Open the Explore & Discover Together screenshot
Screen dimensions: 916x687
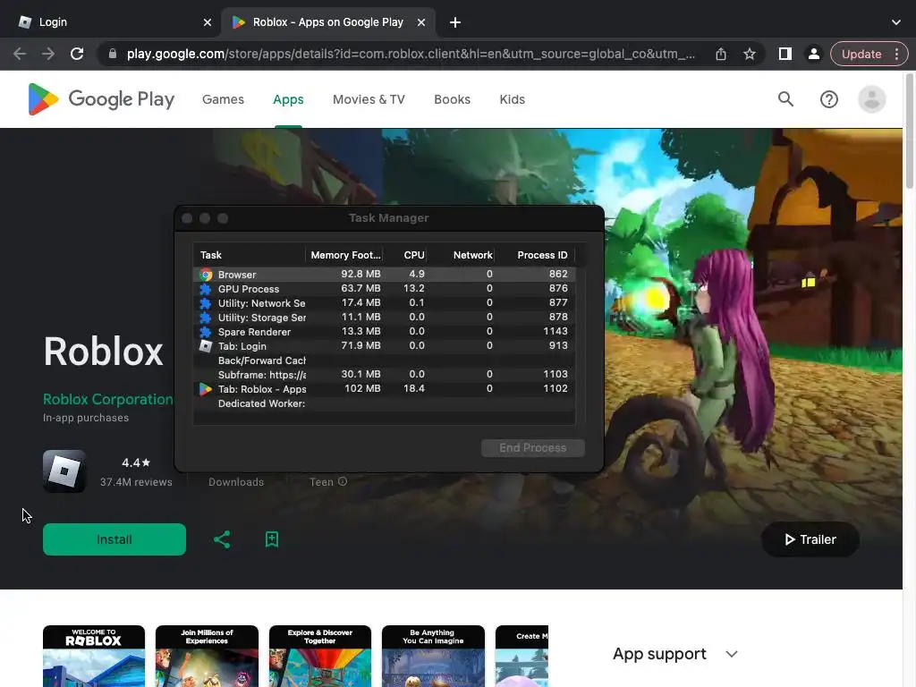click(320, 656)
